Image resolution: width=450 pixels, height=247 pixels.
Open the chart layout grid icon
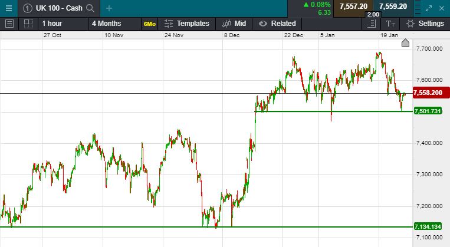[28, 24]
